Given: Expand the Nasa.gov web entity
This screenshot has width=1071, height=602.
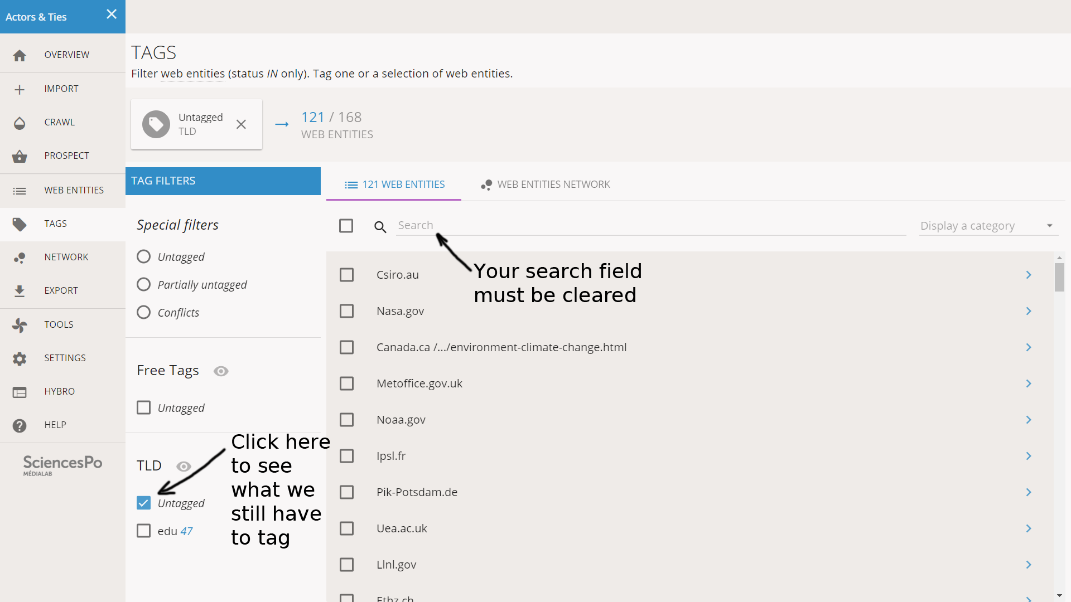Looking at the screenshot, I should click(1029, 310).
